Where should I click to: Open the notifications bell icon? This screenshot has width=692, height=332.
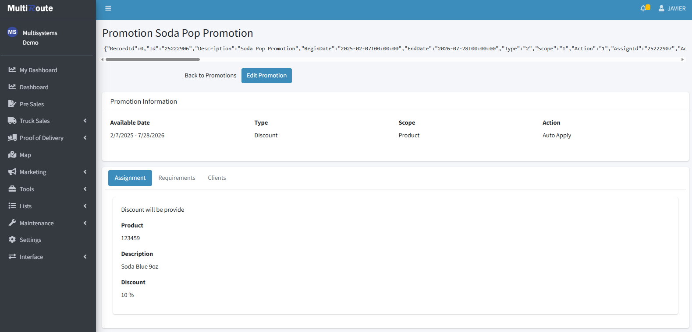643,8
